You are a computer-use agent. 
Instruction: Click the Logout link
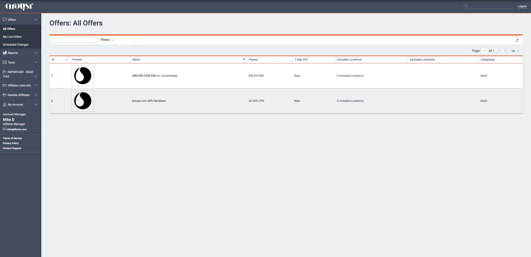coord(522,6)
